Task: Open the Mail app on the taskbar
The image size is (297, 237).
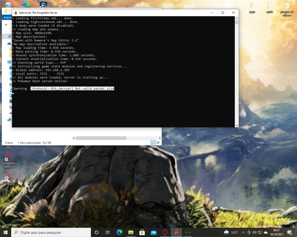Action: pyautogui.click(x=154, y=233)
